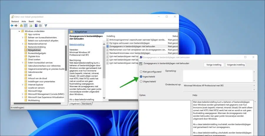Image resolution: width=265 pixels, height=136 pixels.
Task: Click the folder icon next to App-runtime
Action: click(26, 34)
